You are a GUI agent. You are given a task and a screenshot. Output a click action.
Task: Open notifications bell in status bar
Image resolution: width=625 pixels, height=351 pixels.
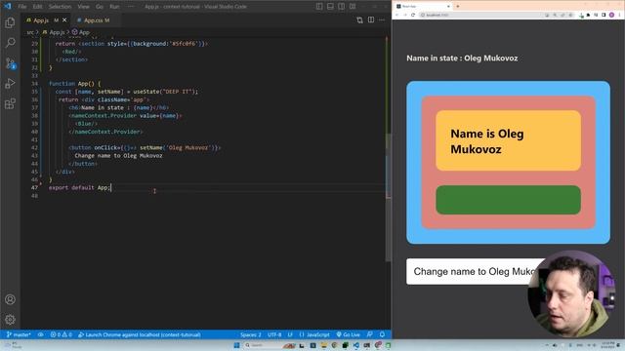(382, 334)
